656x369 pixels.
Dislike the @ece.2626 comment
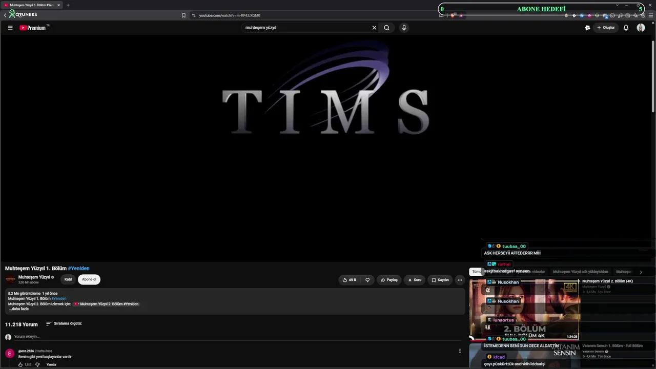pyautogui.click(x=37, y=365)
